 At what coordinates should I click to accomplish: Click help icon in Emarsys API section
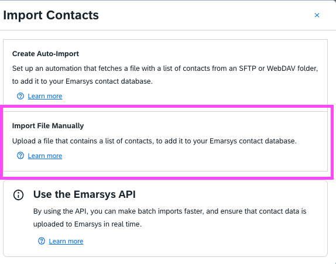tap(42, 241)
